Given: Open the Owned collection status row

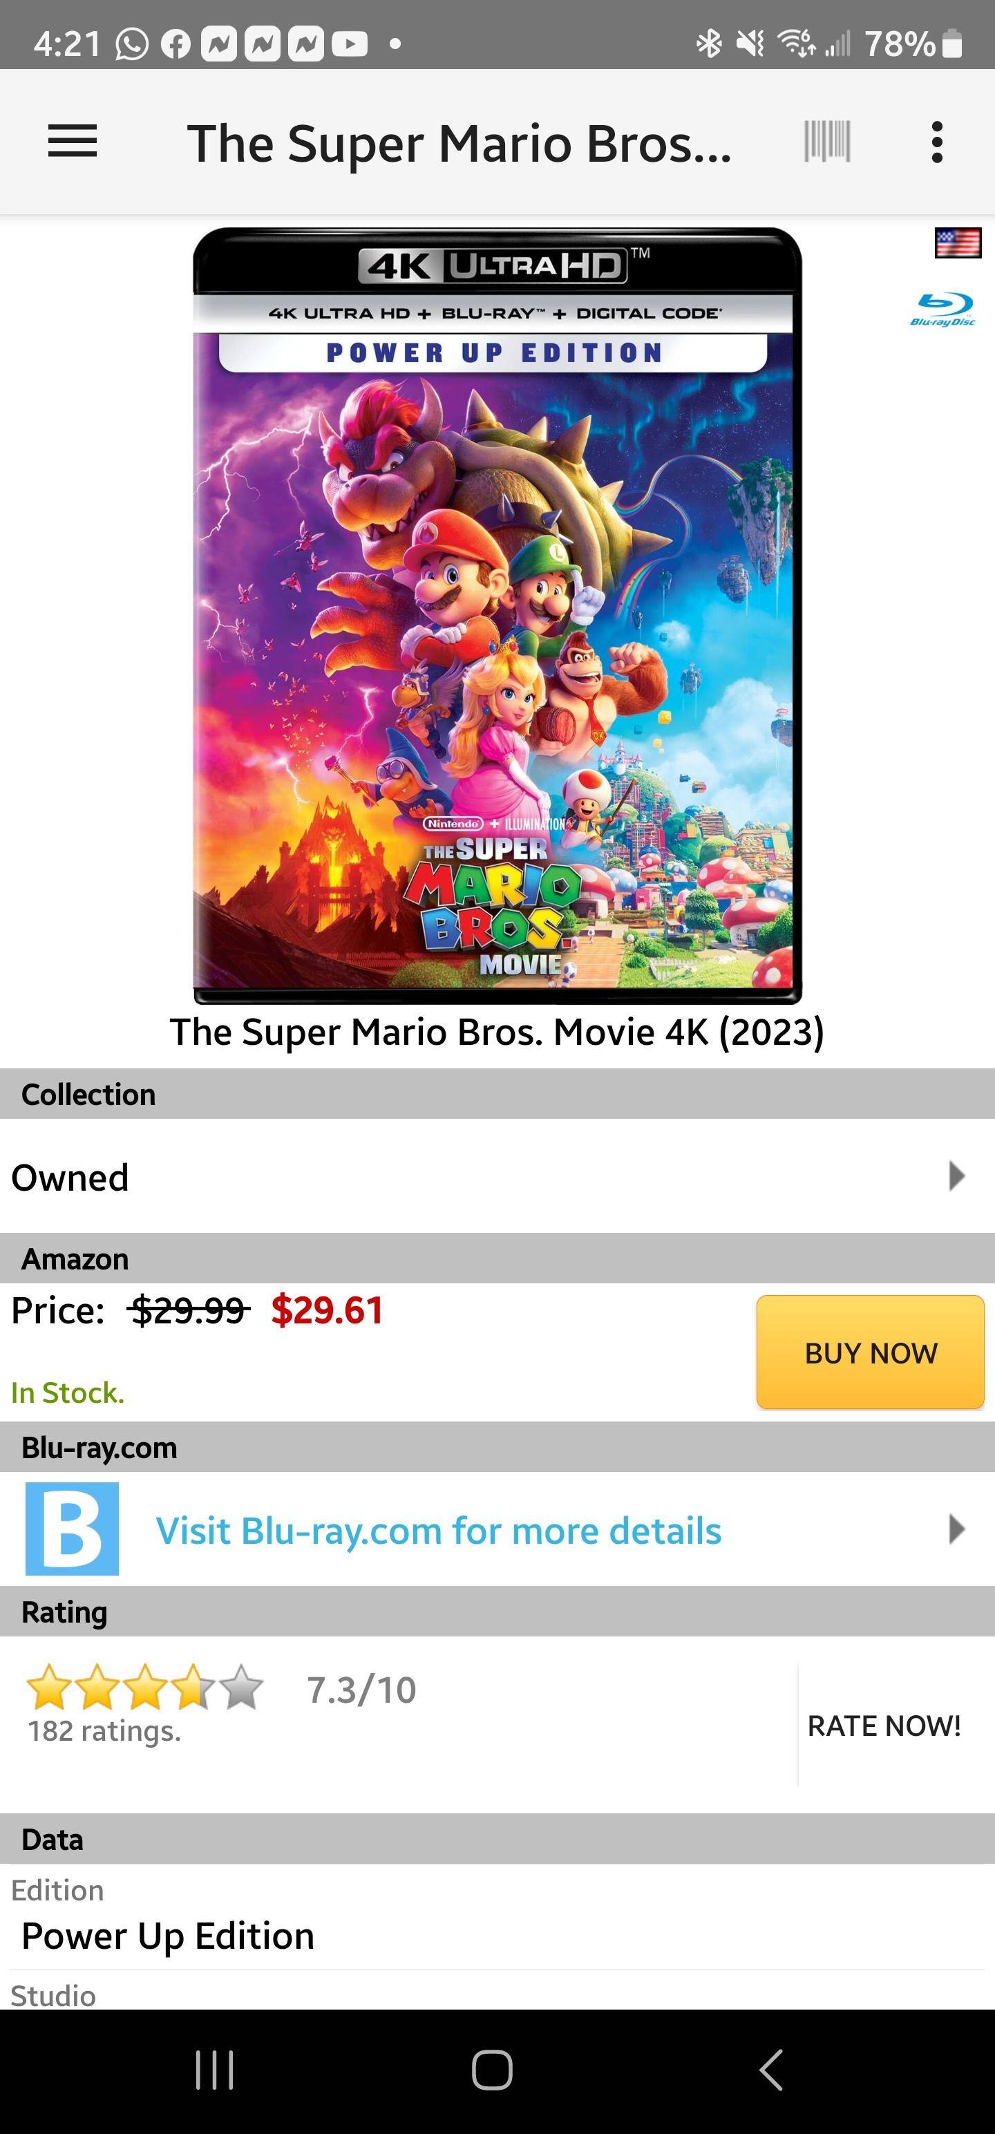Looking at the screenshot, I should [415, 1176].
